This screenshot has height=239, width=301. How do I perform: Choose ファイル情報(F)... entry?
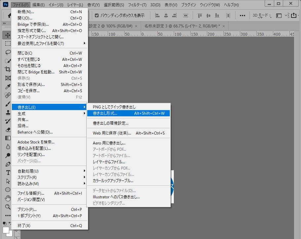50,193
